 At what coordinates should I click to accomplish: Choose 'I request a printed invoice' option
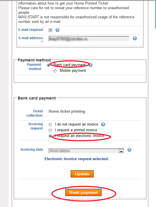coord(50,130)
